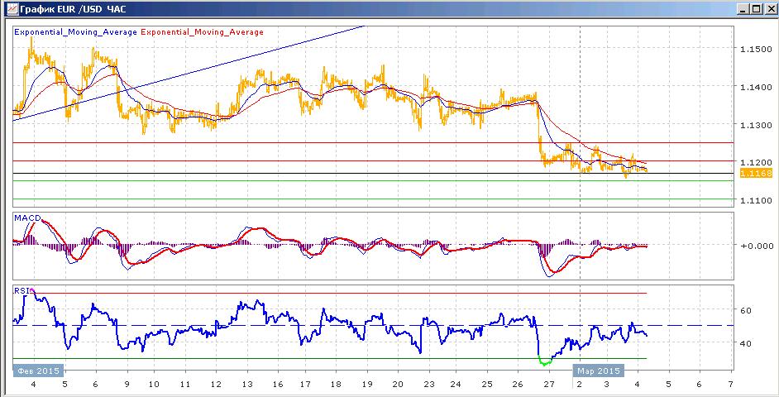Click the Мар 2015 month marker

(598, 371)
